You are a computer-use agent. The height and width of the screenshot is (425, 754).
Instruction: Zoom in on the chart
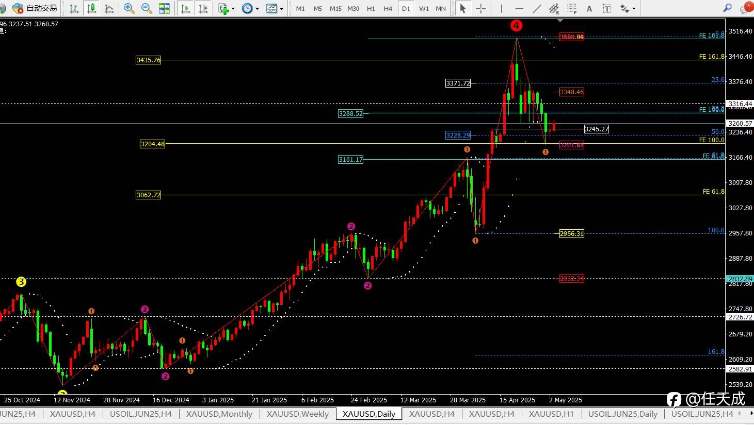tap(129, 8)
